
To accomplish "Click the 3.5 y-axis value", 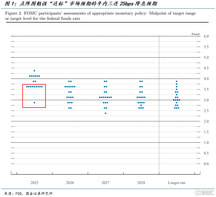I will [206, 89].
